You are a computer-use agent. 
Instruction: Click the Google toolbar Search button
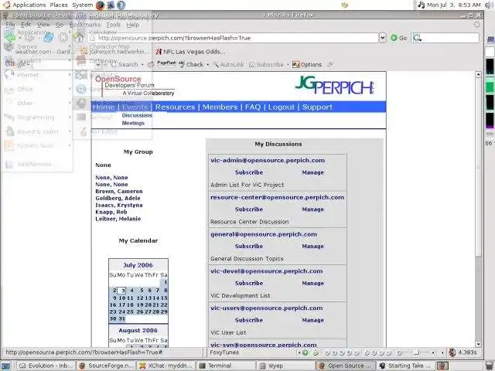tap(125, 64)
